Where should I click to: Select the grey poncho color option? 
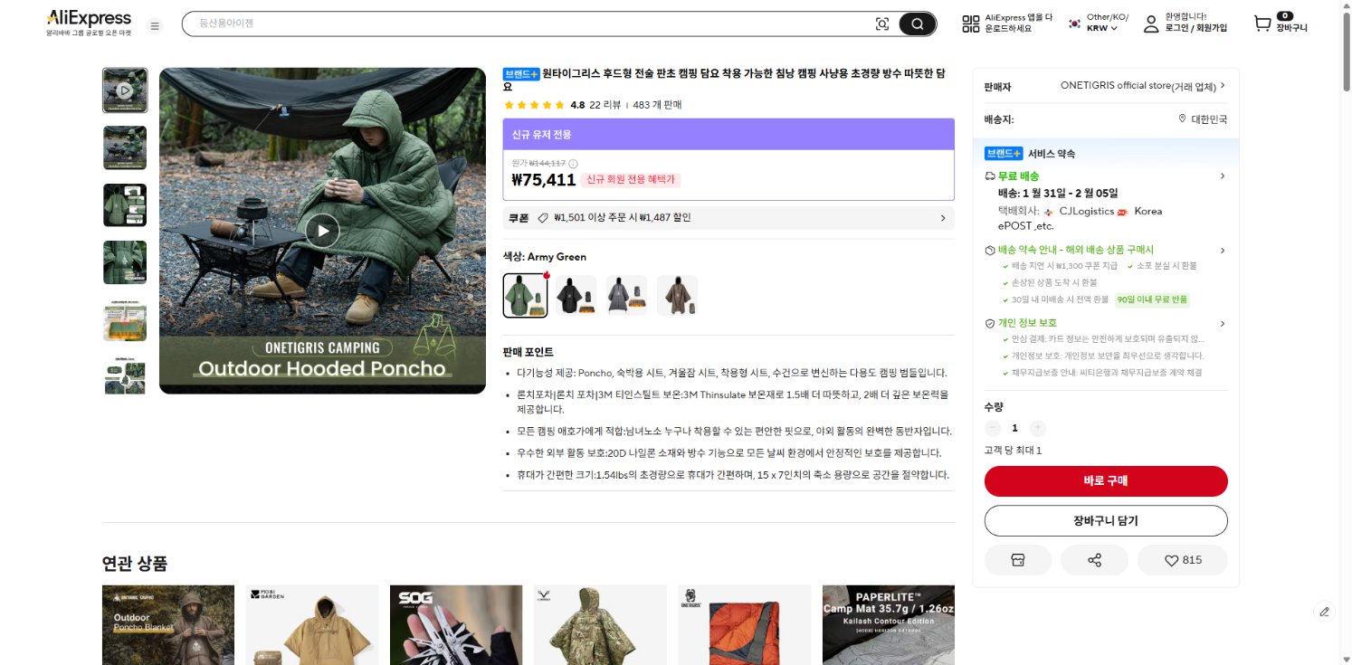pos(626,295)
